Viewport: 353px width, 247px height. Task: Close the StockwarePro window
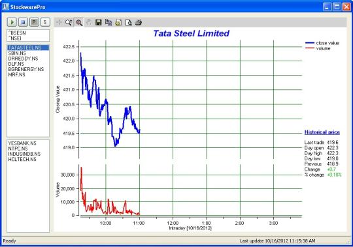pyautogui.click(x=346, y=7)
